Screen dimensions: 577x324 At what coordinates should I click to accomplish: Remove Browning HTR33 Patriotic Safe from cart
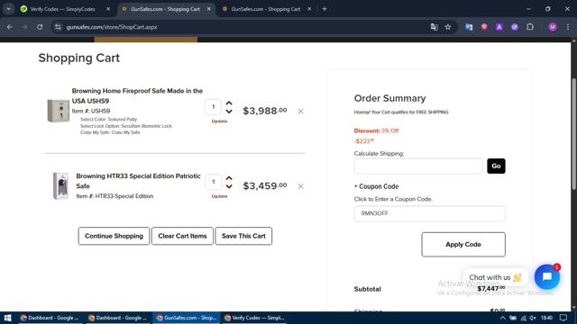tap(300, 186)
